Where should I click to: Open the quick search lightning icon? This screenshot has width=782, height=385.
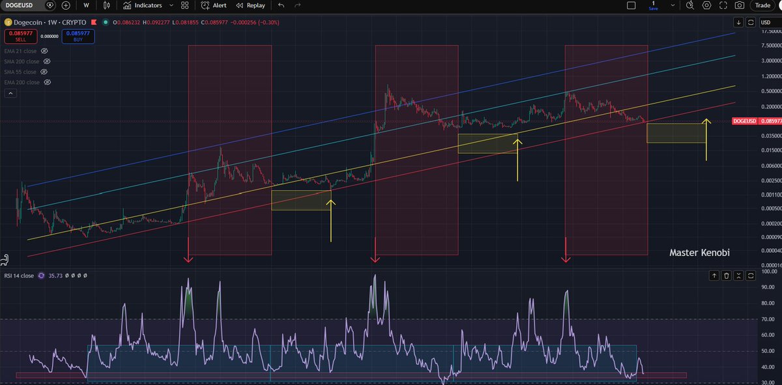[691, 5]
